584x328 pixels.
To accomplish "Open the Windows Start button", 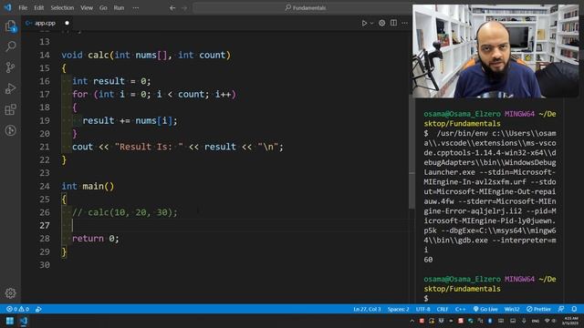I will pyautogui.click(x=10, y=321).
